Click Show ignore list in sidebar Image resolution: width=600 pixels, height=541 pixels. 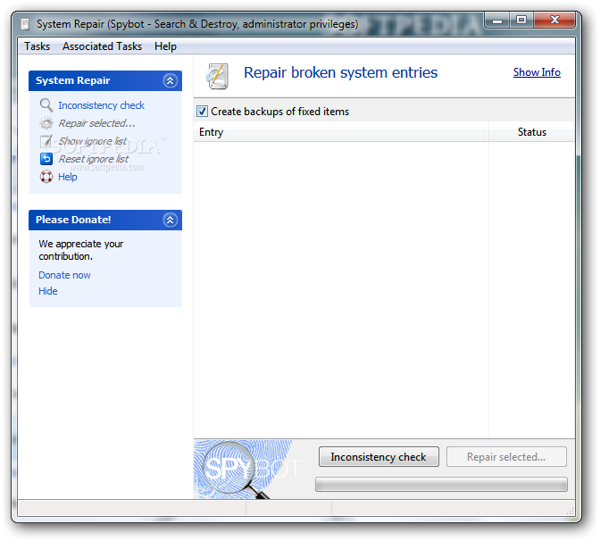92,141
